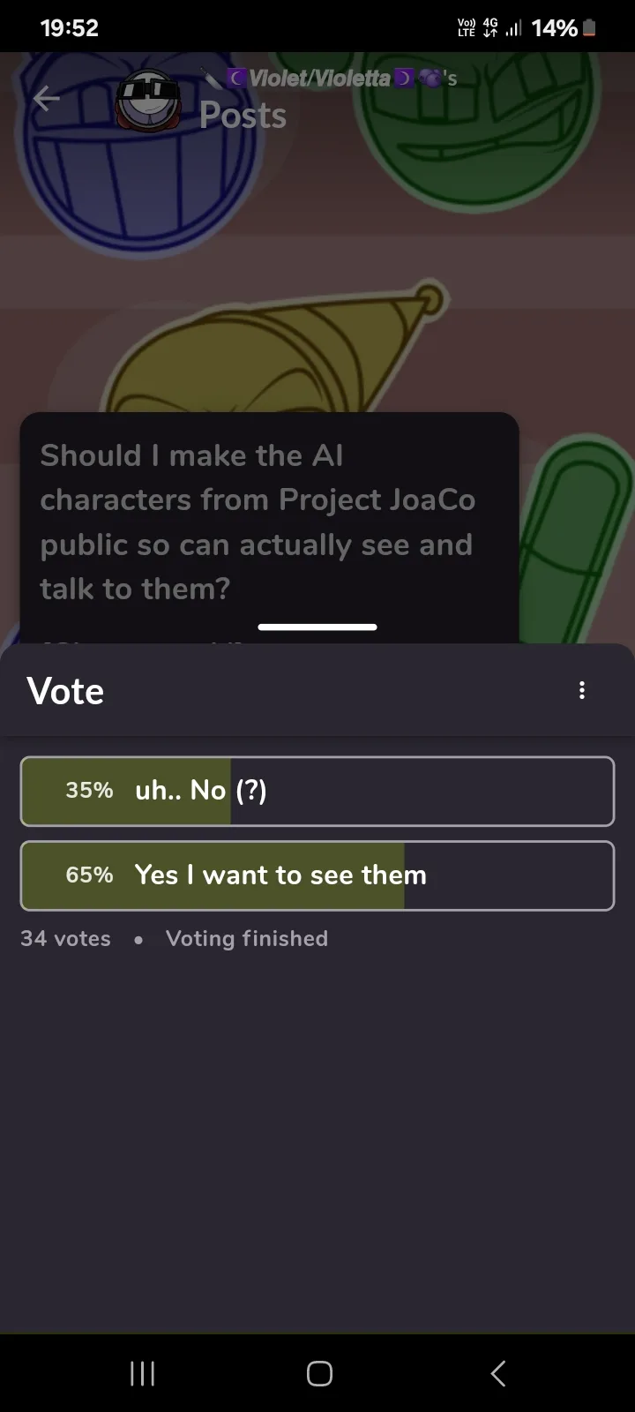Image resolution: width=635 pixels, height=1412 pixels.
Task: Tap the 19:52 clock in status bar
Action: click(70, 28)
